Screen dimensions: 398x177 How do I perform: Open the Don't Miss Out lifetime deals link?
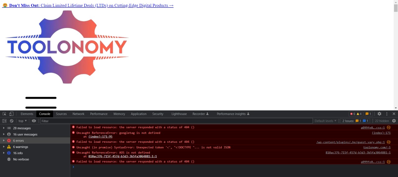pyautogui.click(x=88, y=5)
